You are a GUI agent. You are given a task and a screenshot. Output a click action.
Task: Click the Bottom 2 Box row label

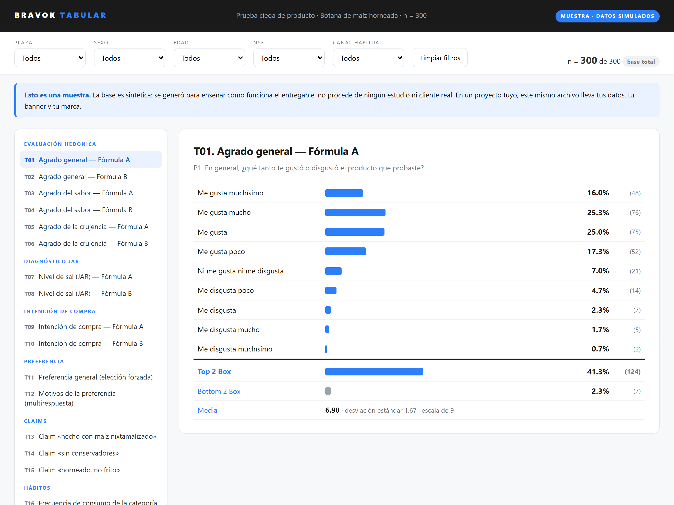[x=219, y=391]
